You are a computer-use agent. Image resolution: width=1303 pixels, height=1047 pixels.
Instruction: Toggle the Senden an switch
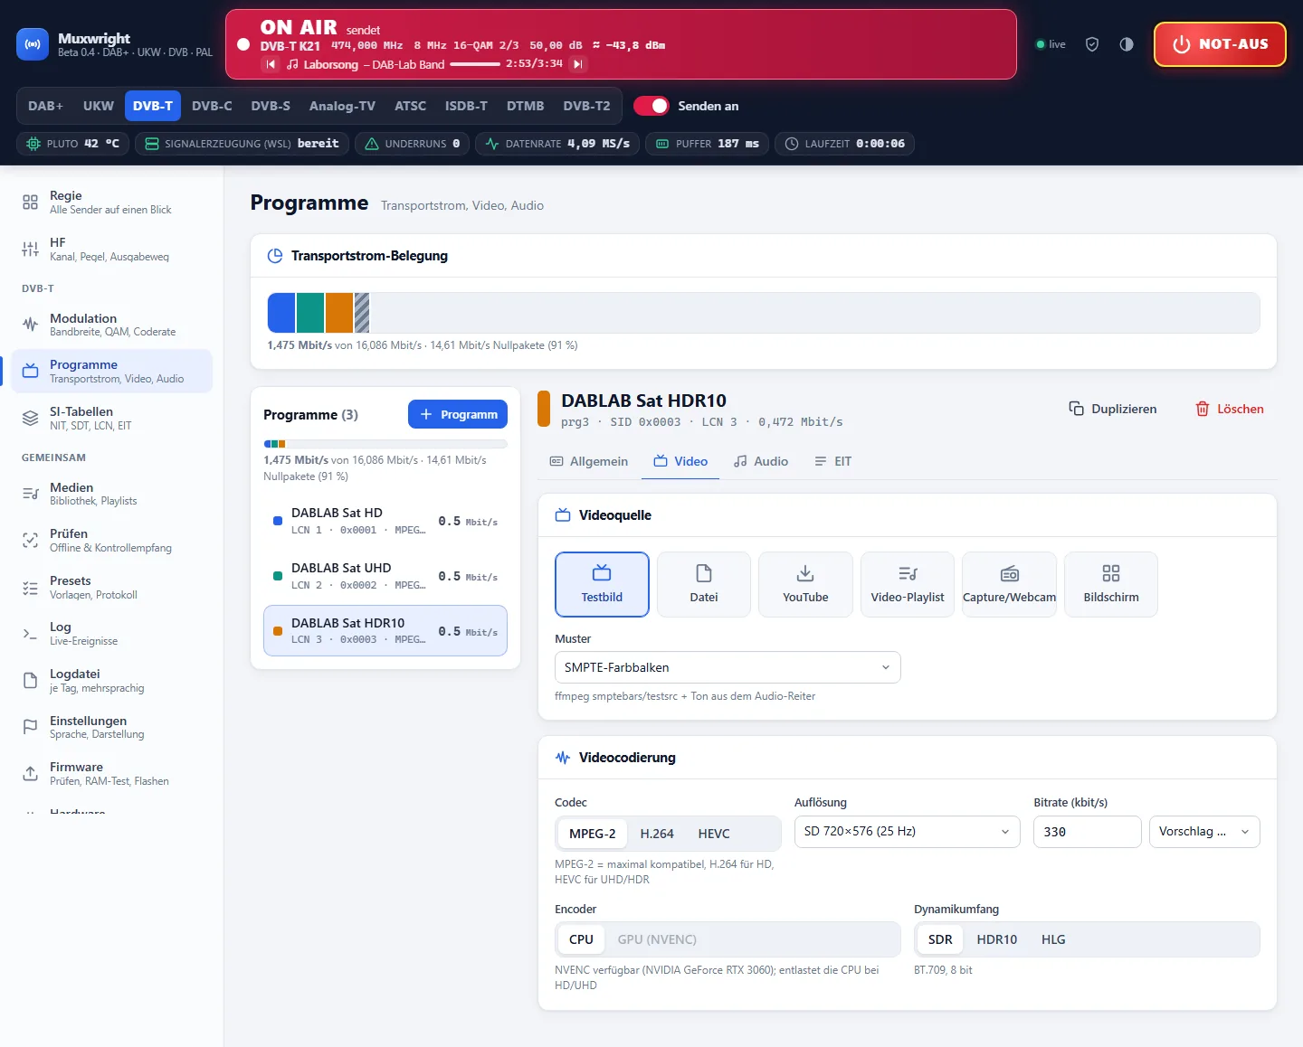tap(651, 106)
